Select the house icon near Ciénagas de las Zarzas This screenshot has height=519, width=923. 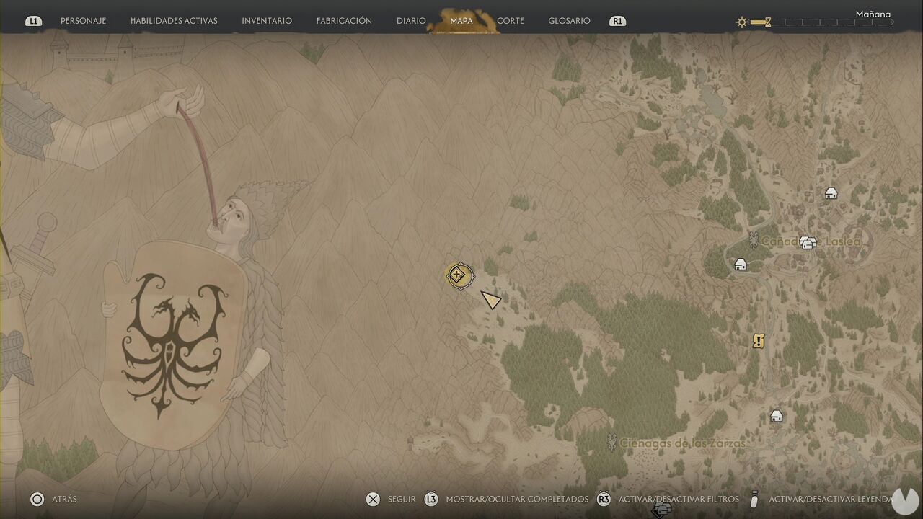[776, 416]
